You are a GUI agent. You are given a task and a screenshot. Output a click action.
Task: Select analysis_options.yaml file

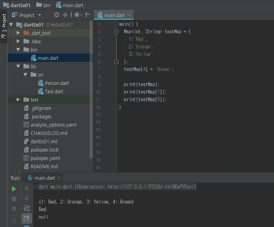[53, 125]
